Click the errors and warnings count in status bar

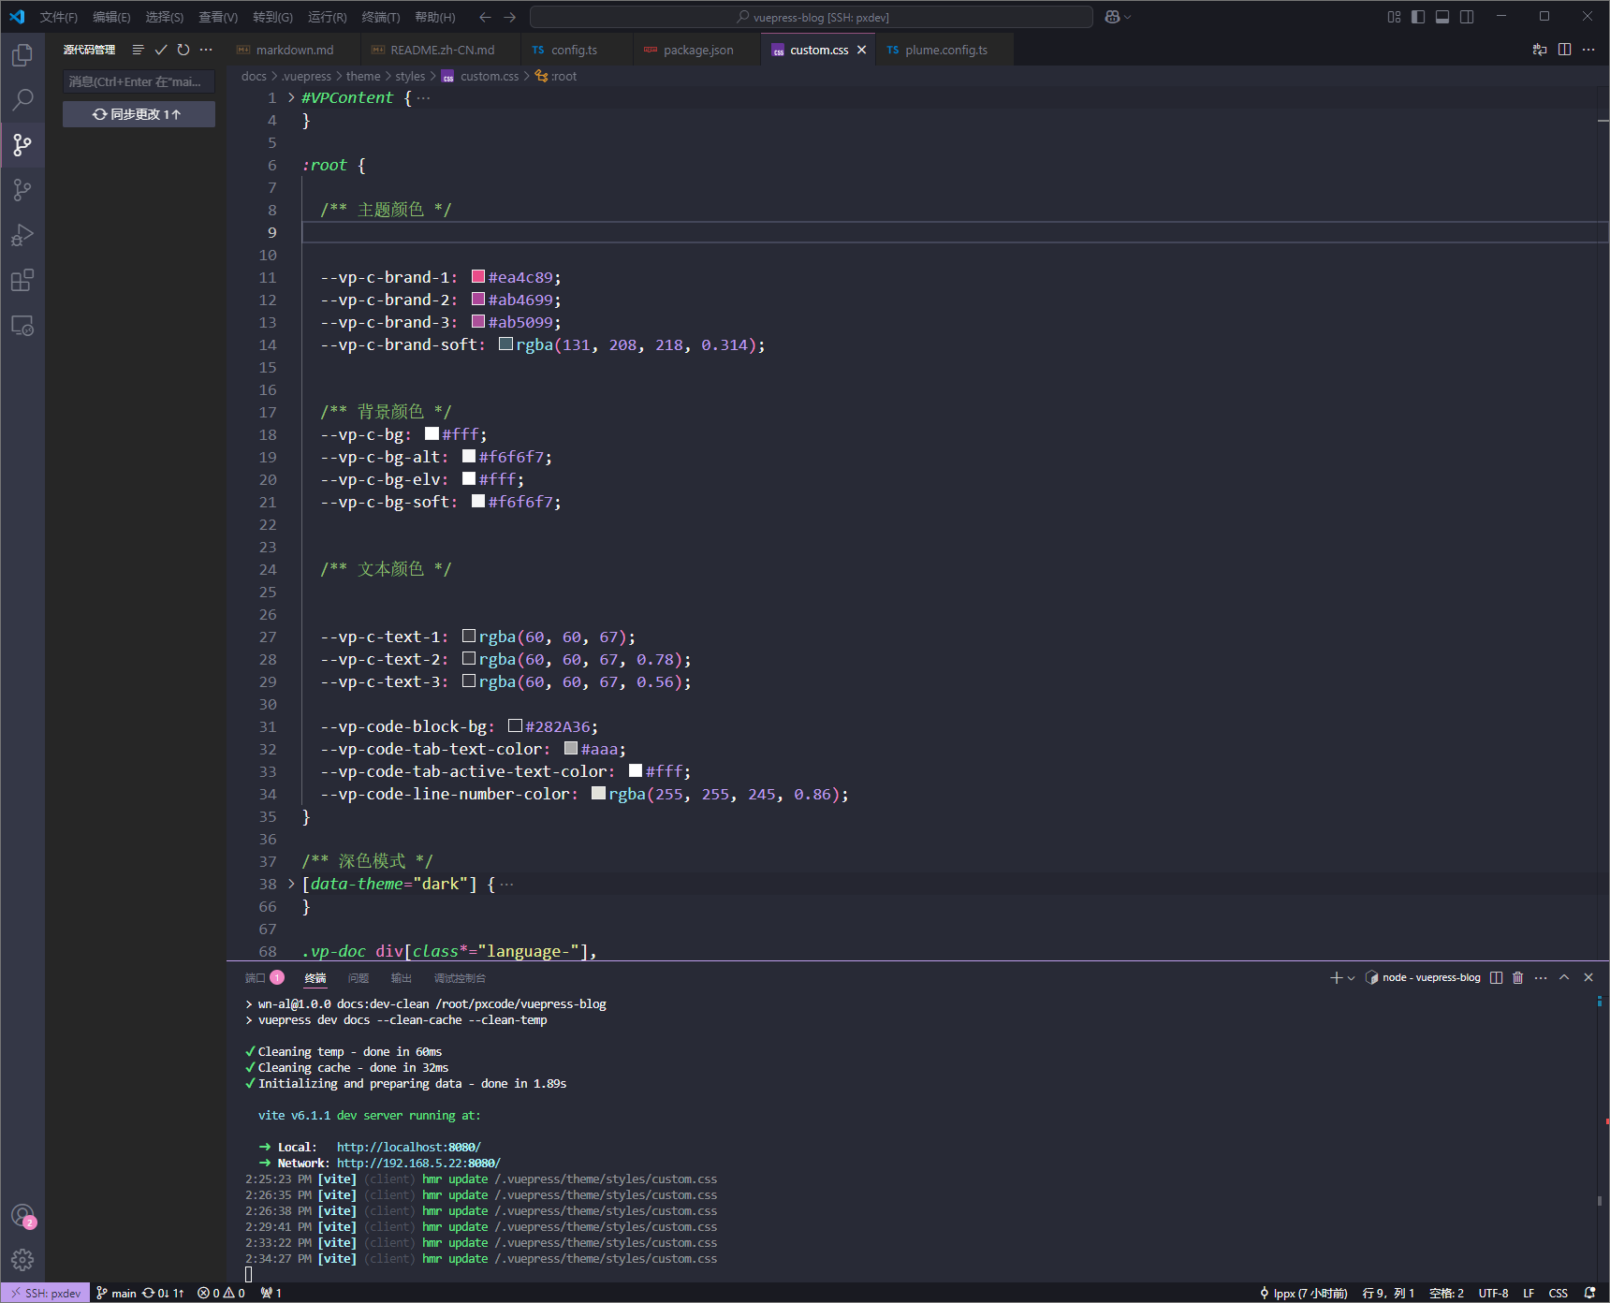click(x=221, y=1293)
